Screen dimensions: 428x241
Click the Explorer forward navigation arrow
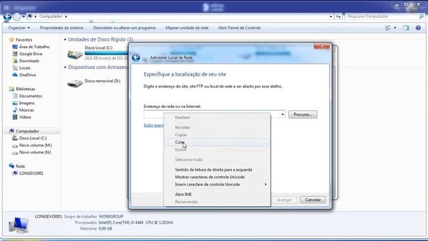pos(17,17)
